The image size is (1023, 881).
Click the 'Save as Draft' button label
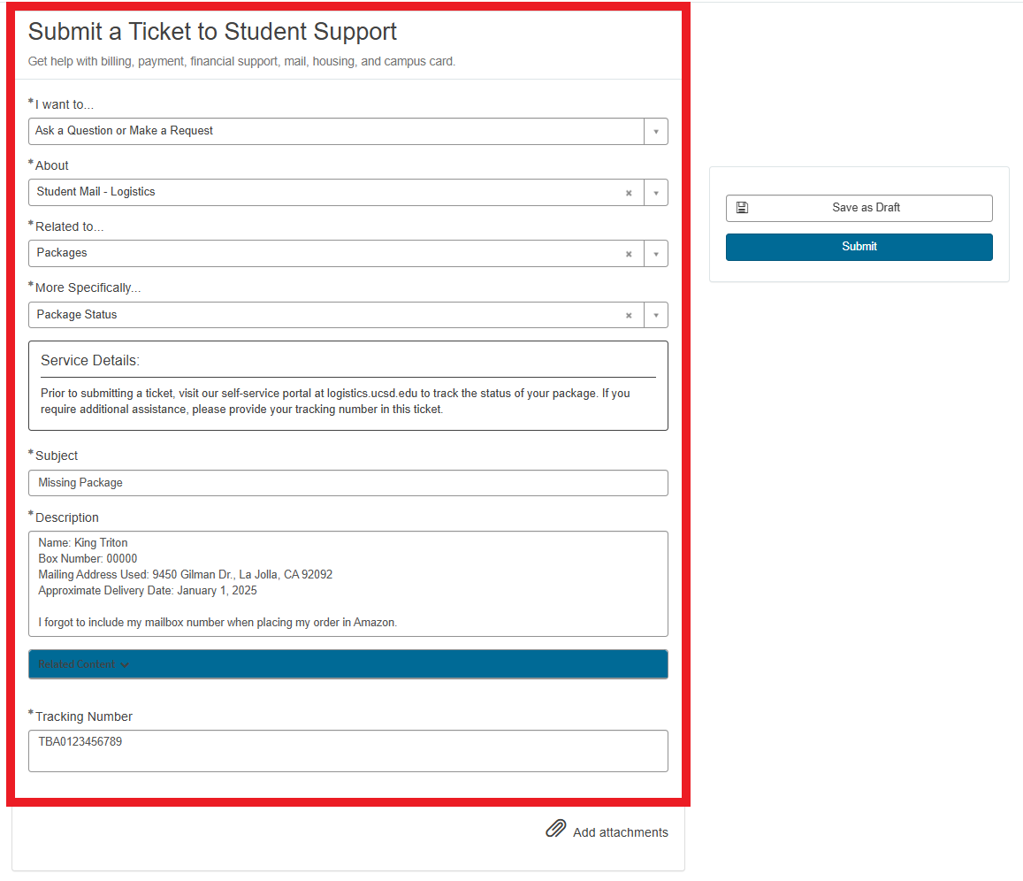click(x=866, y=208)
